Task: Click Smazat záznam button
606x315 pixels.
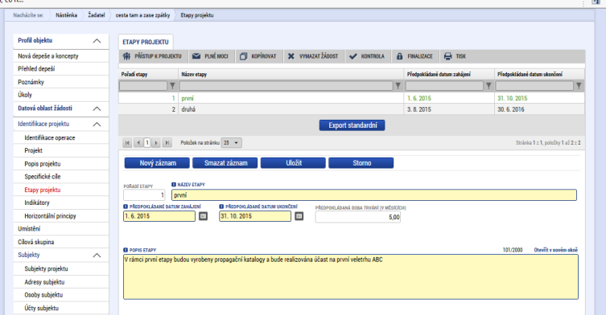Action: (225, 163)
